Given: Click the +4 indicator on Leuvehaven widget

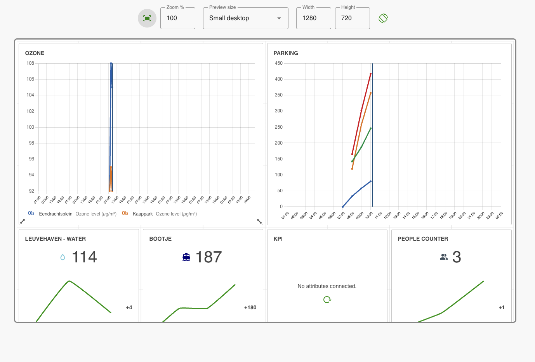Looking at the screenshot, I should point(128,307).
